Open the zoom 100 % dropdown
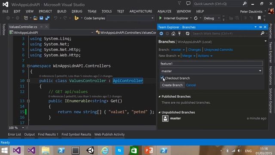 [x=23, y=127]
